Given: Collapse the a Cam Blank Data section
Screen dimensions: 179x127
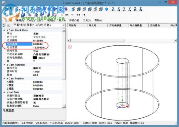Looking at the screenshot, I should point(4,30).
